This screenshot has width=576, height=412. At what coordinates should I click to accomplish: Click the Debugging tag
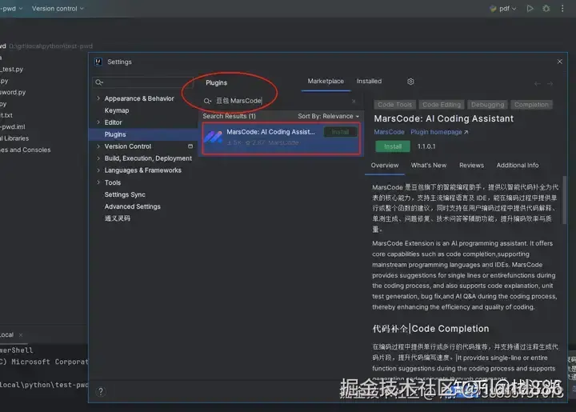[487, 105]
